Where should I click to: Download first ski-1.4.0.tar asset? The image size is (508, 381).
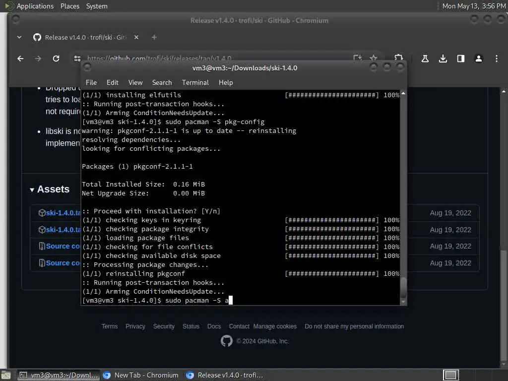point(63,213)
